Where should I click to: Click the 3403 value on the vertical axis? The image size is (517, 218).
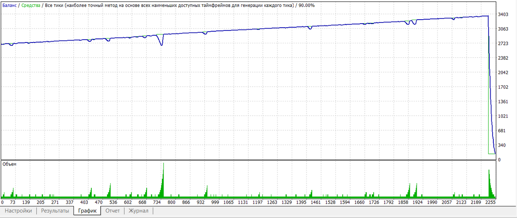pyautogui.click(x=504, y=14)
